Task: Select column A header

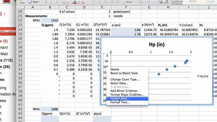Action: [x=33, y=7]
